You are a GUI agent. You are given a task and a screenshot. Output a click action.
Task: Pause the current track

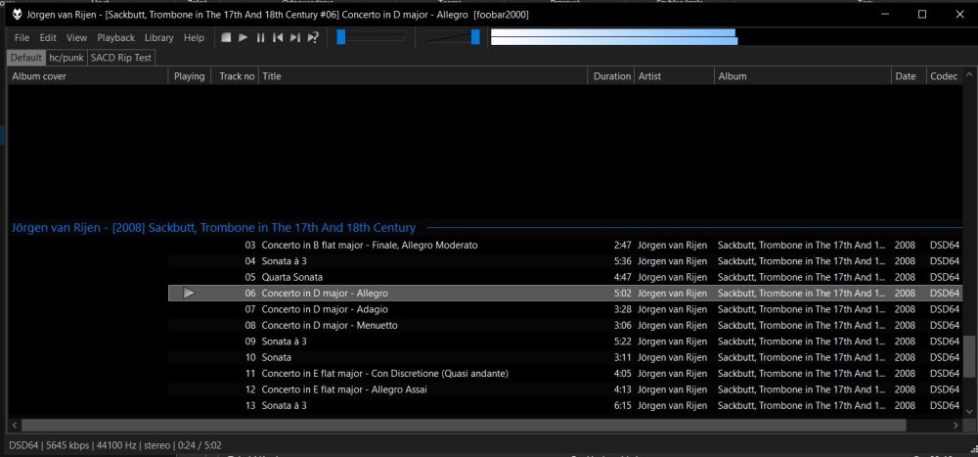pyautogui.click(x=260, y=37)
